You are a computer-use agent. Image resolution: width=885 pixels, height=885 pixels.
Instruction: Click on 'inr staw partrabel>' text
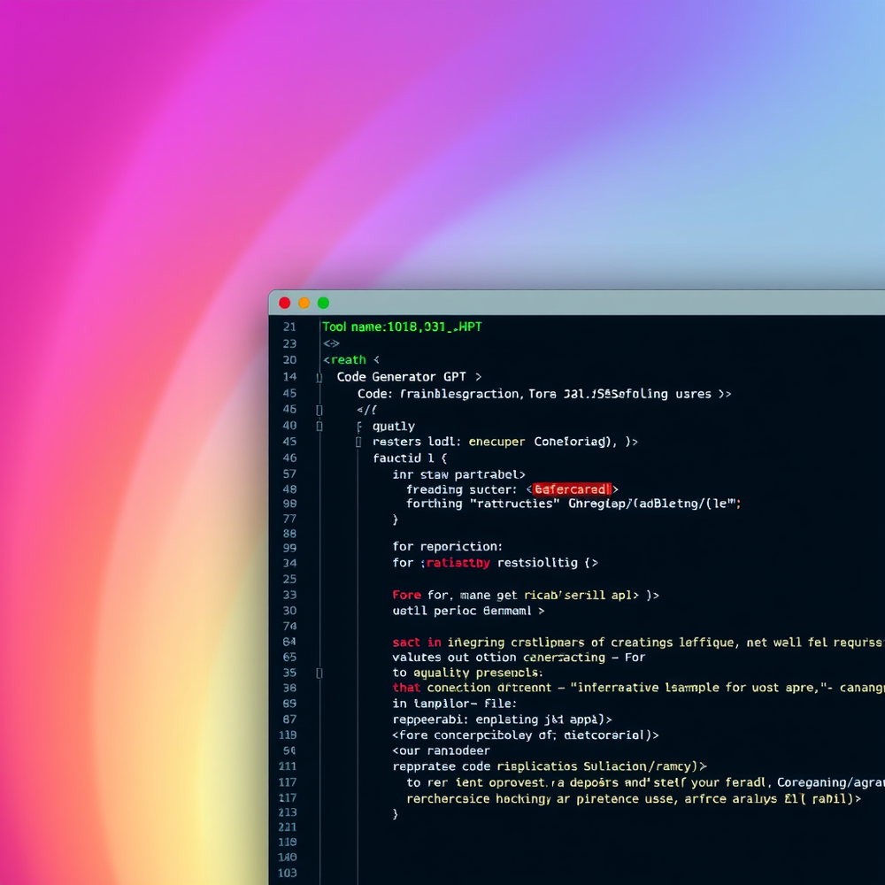458,474
